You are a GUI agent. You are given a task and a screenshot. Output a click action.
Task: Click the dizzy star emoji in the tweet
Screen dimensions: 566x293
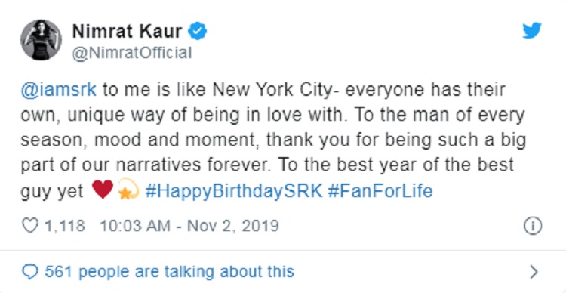pos(128,190)
